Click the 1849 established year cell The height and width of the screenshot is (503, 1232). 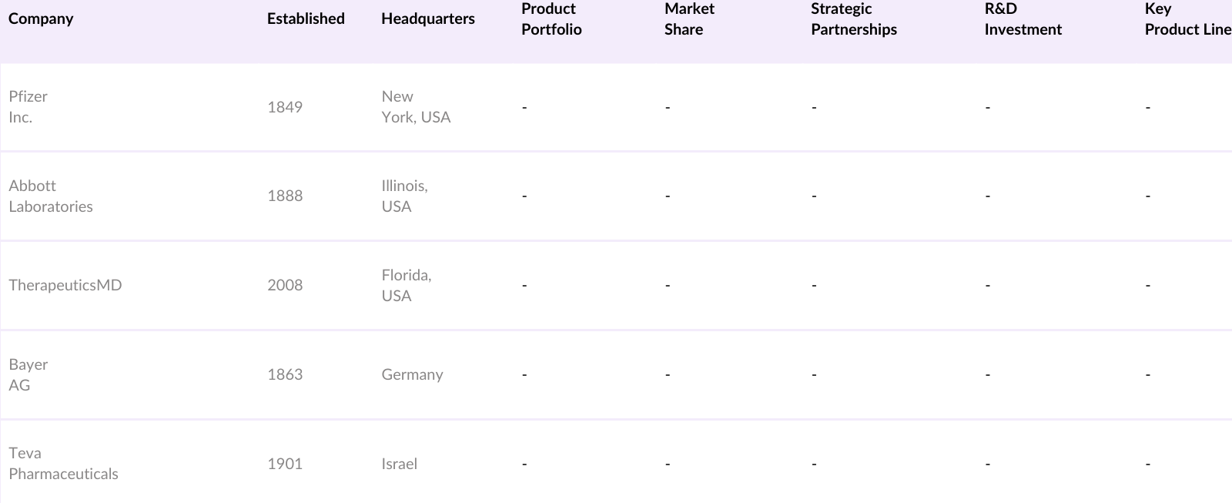(x=285, y=107)
